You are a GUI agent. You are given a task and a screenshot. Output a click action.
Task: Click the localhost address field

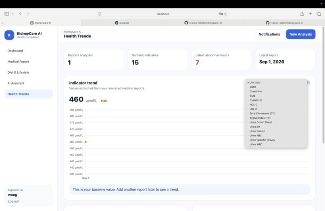click(162, 14)
